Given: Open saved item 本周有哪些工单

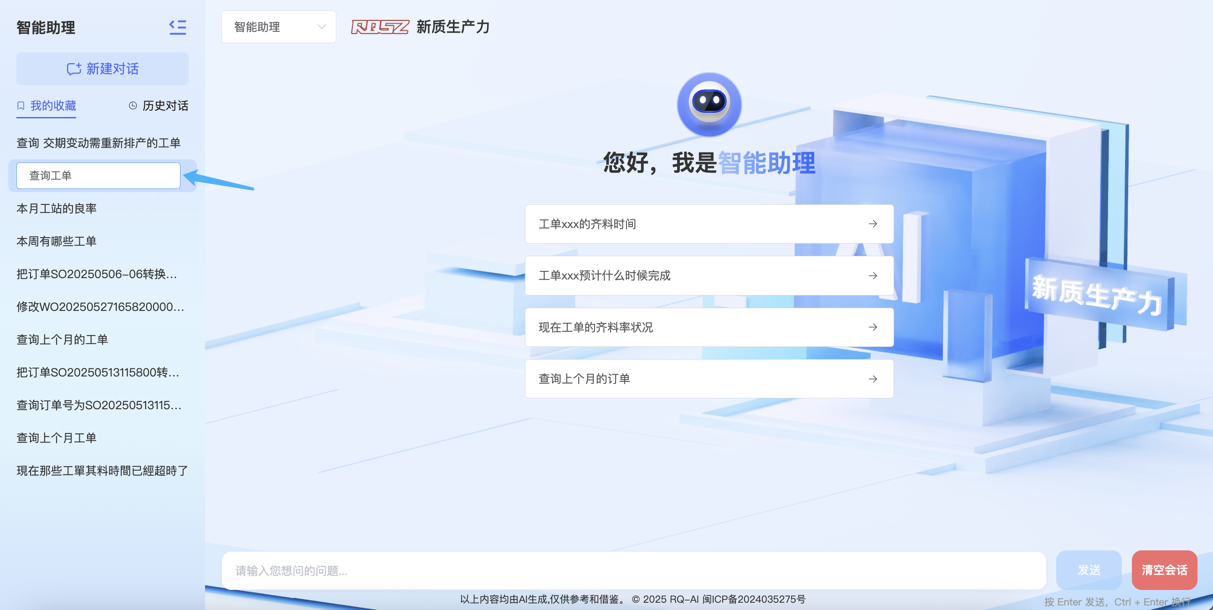Looking at the screenshot, I should 57,242.
